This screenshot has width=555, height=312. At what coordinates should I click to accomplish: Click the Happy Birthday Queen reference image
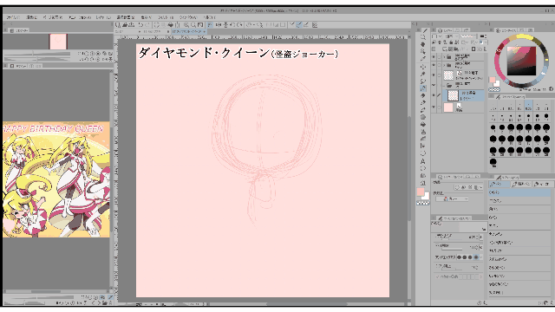pyautogui.click(x=56, y=179)
